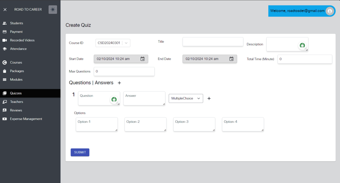Viewport: 340px width, 183px height.
Task: Add a new question with the plus icon beside Questions | Answers
Action: tap(120, 83)
